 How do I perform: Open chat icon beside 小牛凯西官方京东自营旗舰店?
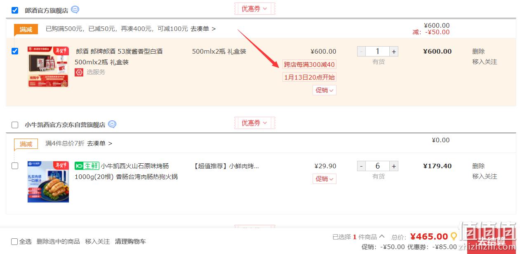point(112,124)
